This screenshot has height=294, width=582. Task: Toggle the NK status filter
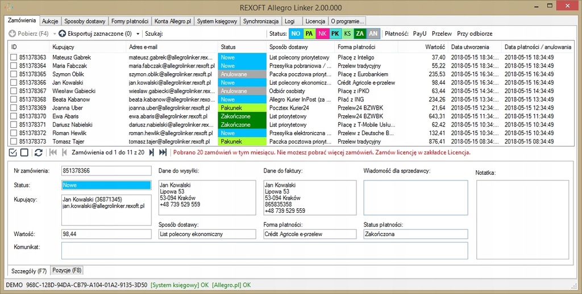322,33
